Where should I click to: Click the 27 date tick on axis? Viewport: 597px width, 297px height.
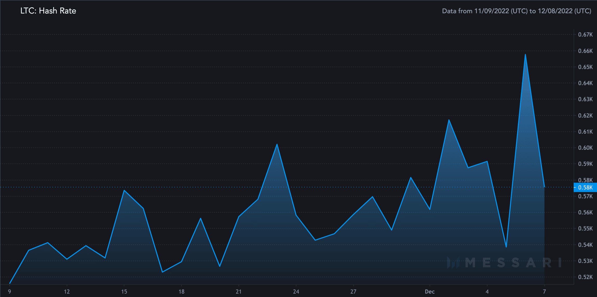tap(353, 292)
